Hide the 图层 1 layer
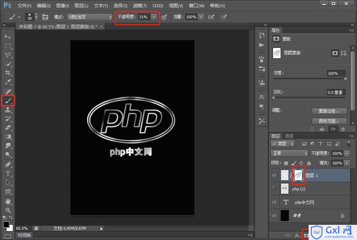357x240 pixels. pyautogui.click(x=274, y=175)
